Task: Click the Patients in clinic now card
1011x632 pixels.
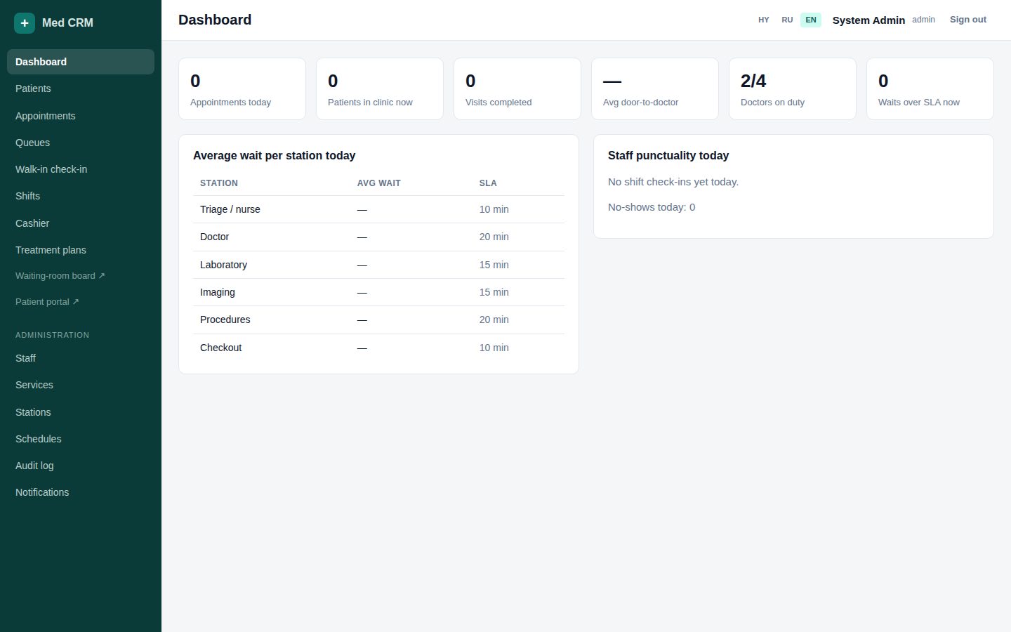Action: point(380,88)
